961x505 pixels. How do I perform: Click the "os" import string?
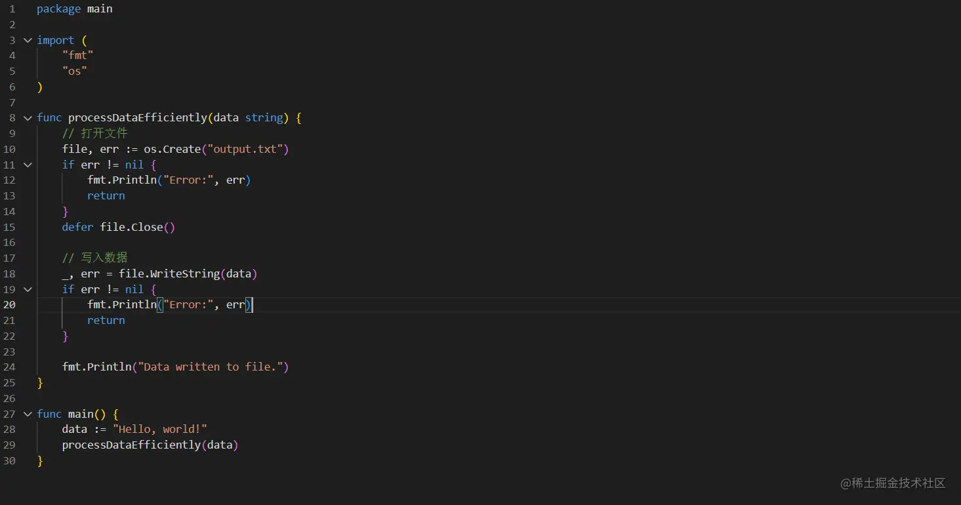[74, 71]
